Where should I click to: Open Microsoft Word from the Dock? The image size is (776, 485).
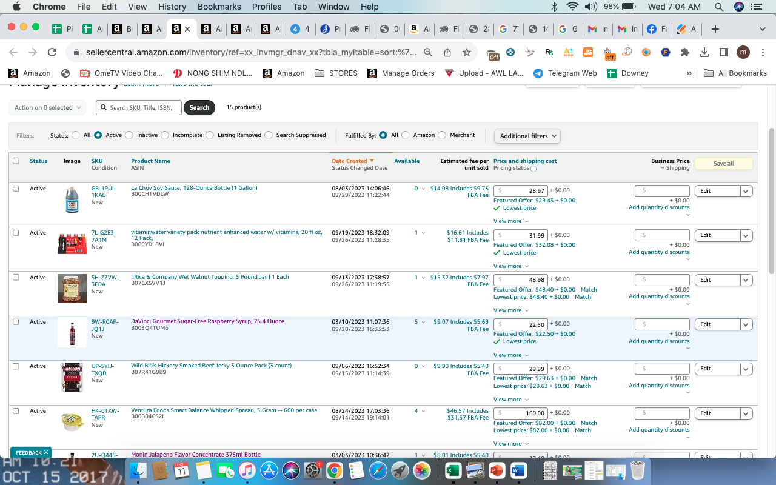(518, 470)
